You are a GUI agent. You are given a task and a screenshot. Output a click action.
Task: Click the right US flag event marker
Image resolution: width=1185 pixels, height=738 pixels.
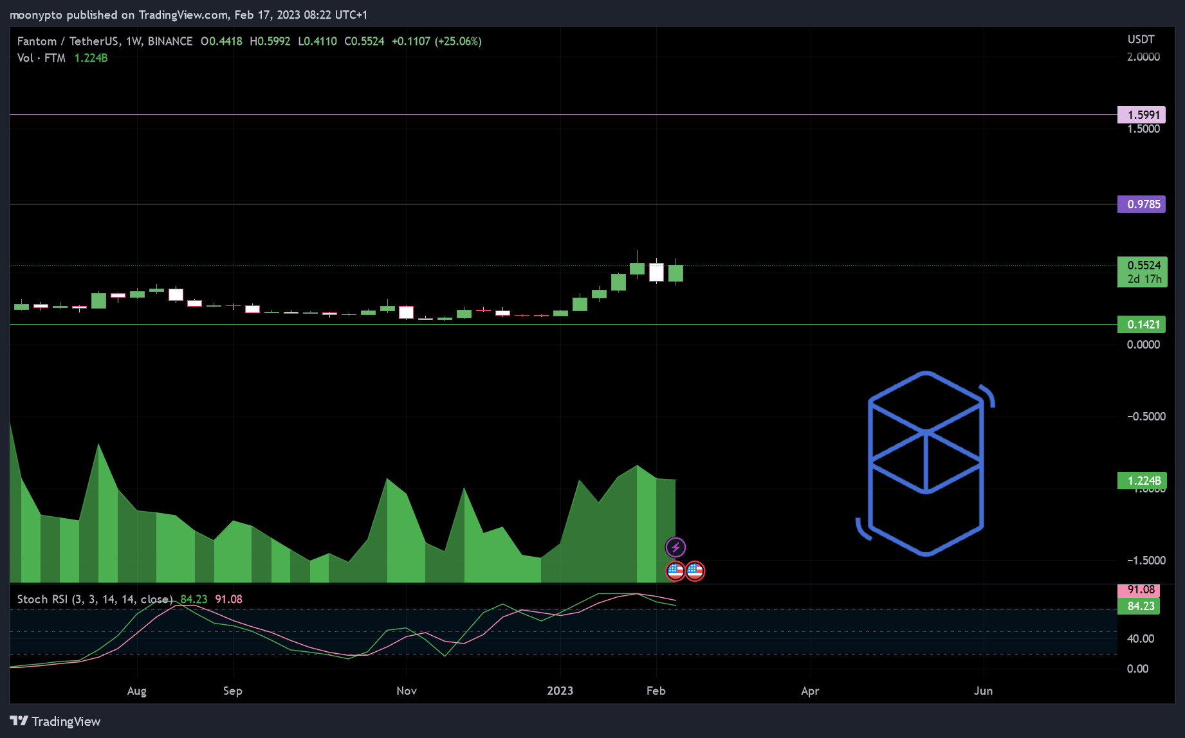pos(695,571)
